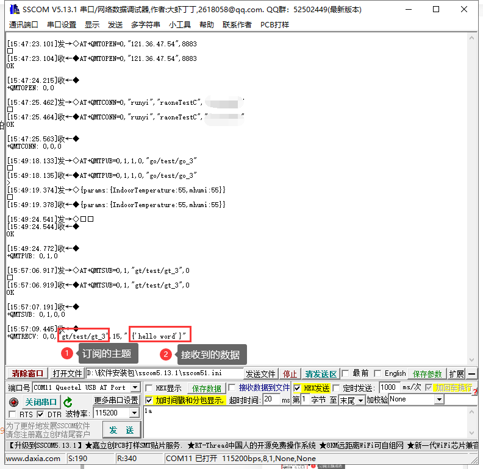Check the 最前 always-on-top checkbox

click(x=345, y=373)
